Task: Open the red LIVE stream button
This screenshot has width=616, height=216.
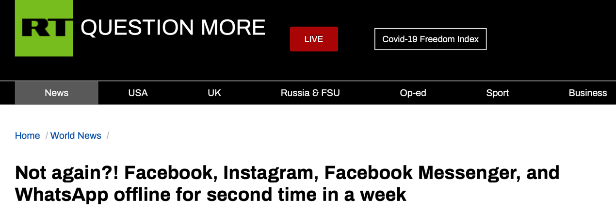Action: 314,39
